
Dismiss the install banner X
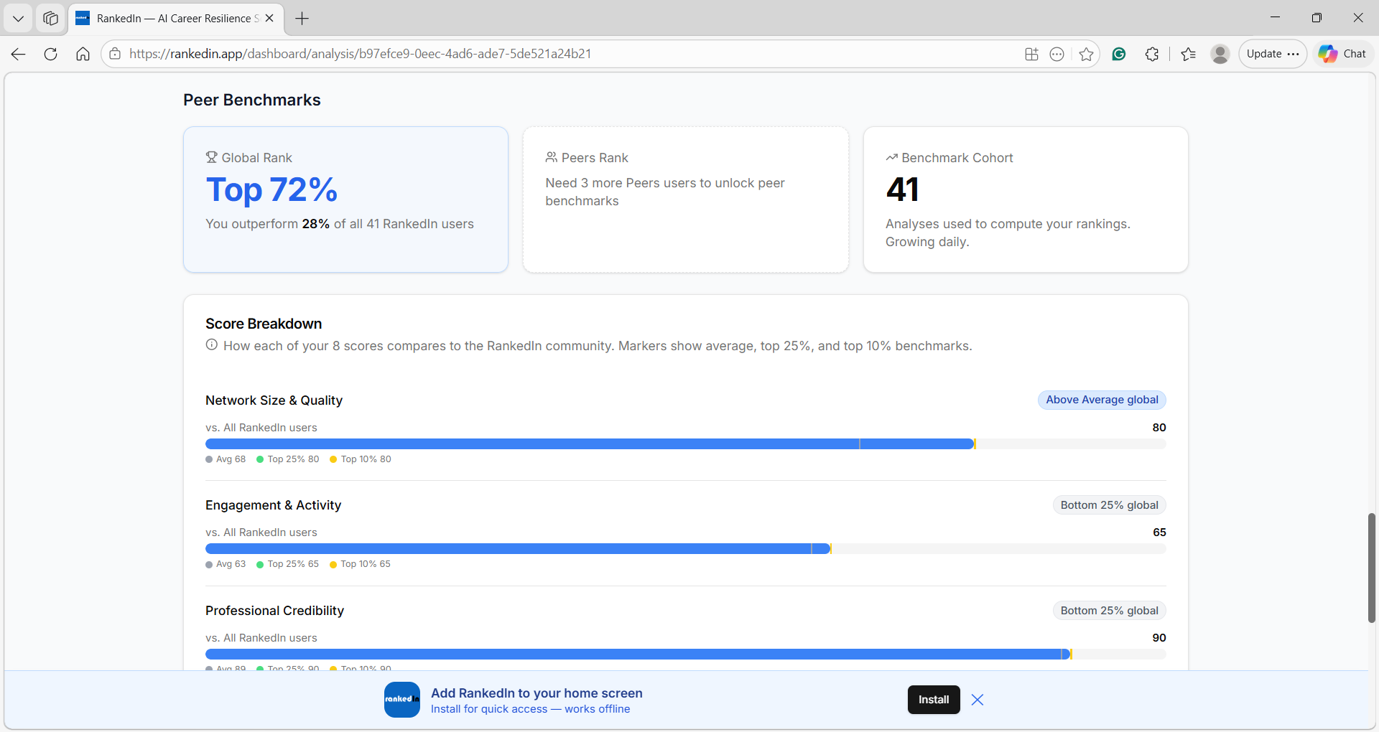pos(978,700)
